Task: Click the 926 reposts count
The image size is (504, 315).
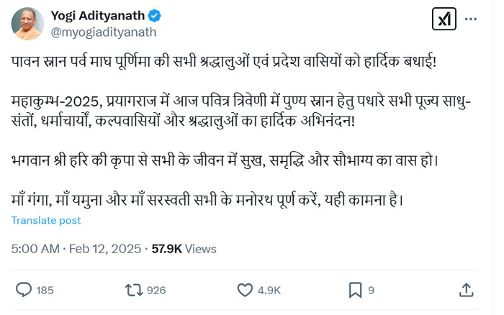Action: click(156, 291)
